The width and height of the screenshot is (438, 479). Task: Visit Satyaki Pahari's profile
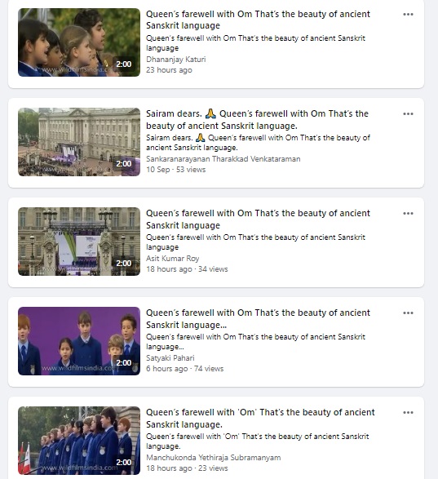coord(170,358)
